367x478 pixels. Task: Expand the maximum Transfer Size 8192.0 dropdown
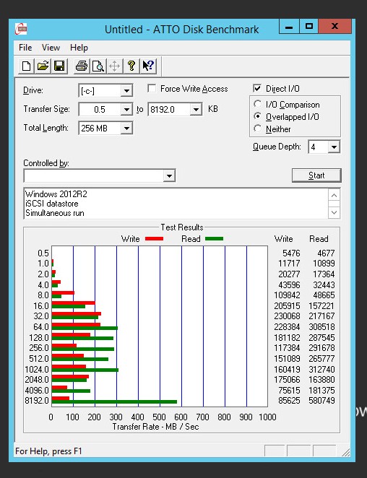pyautogui.click(x=196, y=110)
